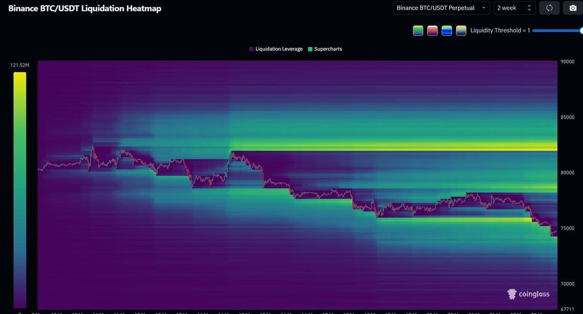Click the 121.52M color scale maximum label

point(20,65)
